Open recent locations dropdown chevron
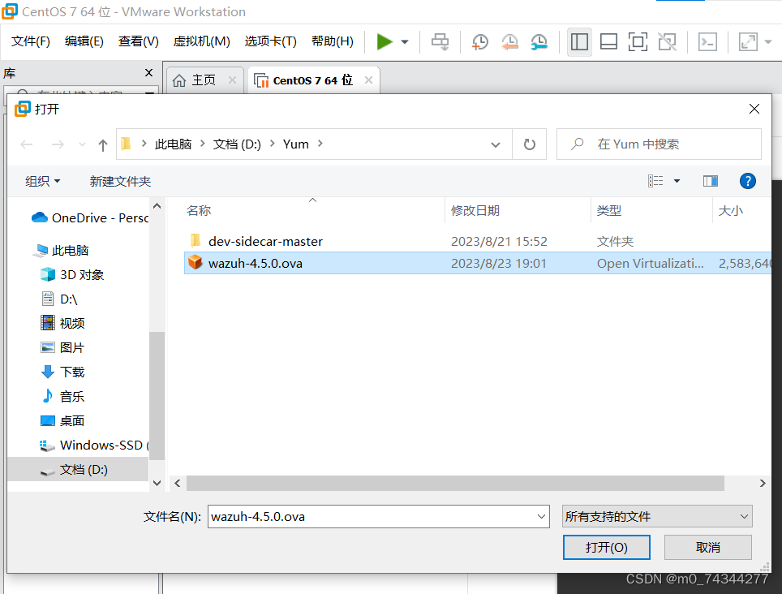782x594 pixels. point(82,144)
